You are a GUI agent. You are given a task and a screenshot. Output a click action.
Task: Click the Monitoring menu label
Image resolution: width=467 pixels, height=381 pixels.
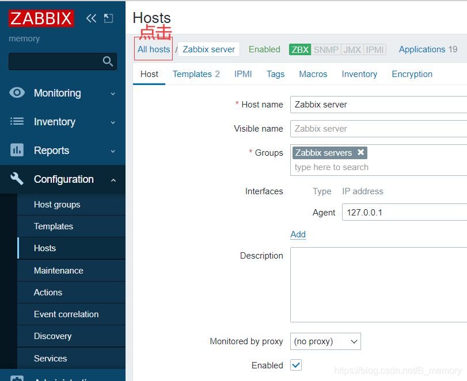(x=58, y=93)
